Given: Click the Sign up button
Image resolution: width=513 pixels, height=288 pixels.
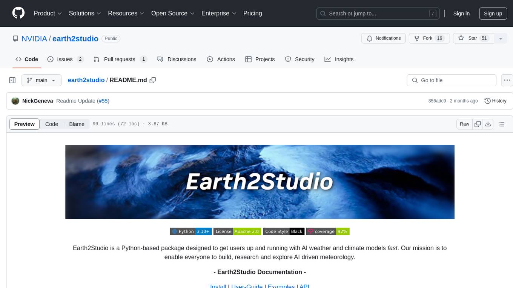Looking at the screenshot, I should coord(493,14).
